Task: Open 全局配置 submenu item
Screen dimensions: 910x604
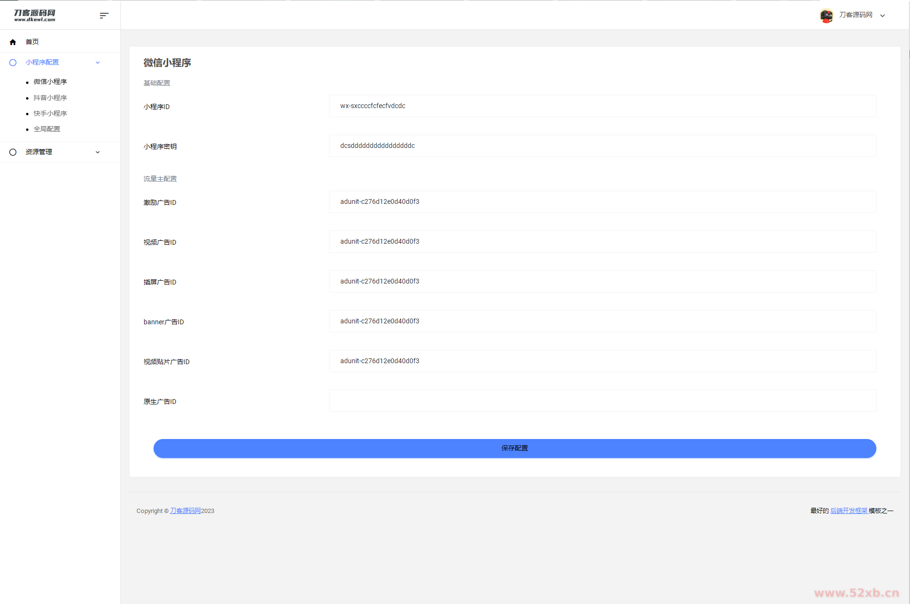Action: click(47, 129)
